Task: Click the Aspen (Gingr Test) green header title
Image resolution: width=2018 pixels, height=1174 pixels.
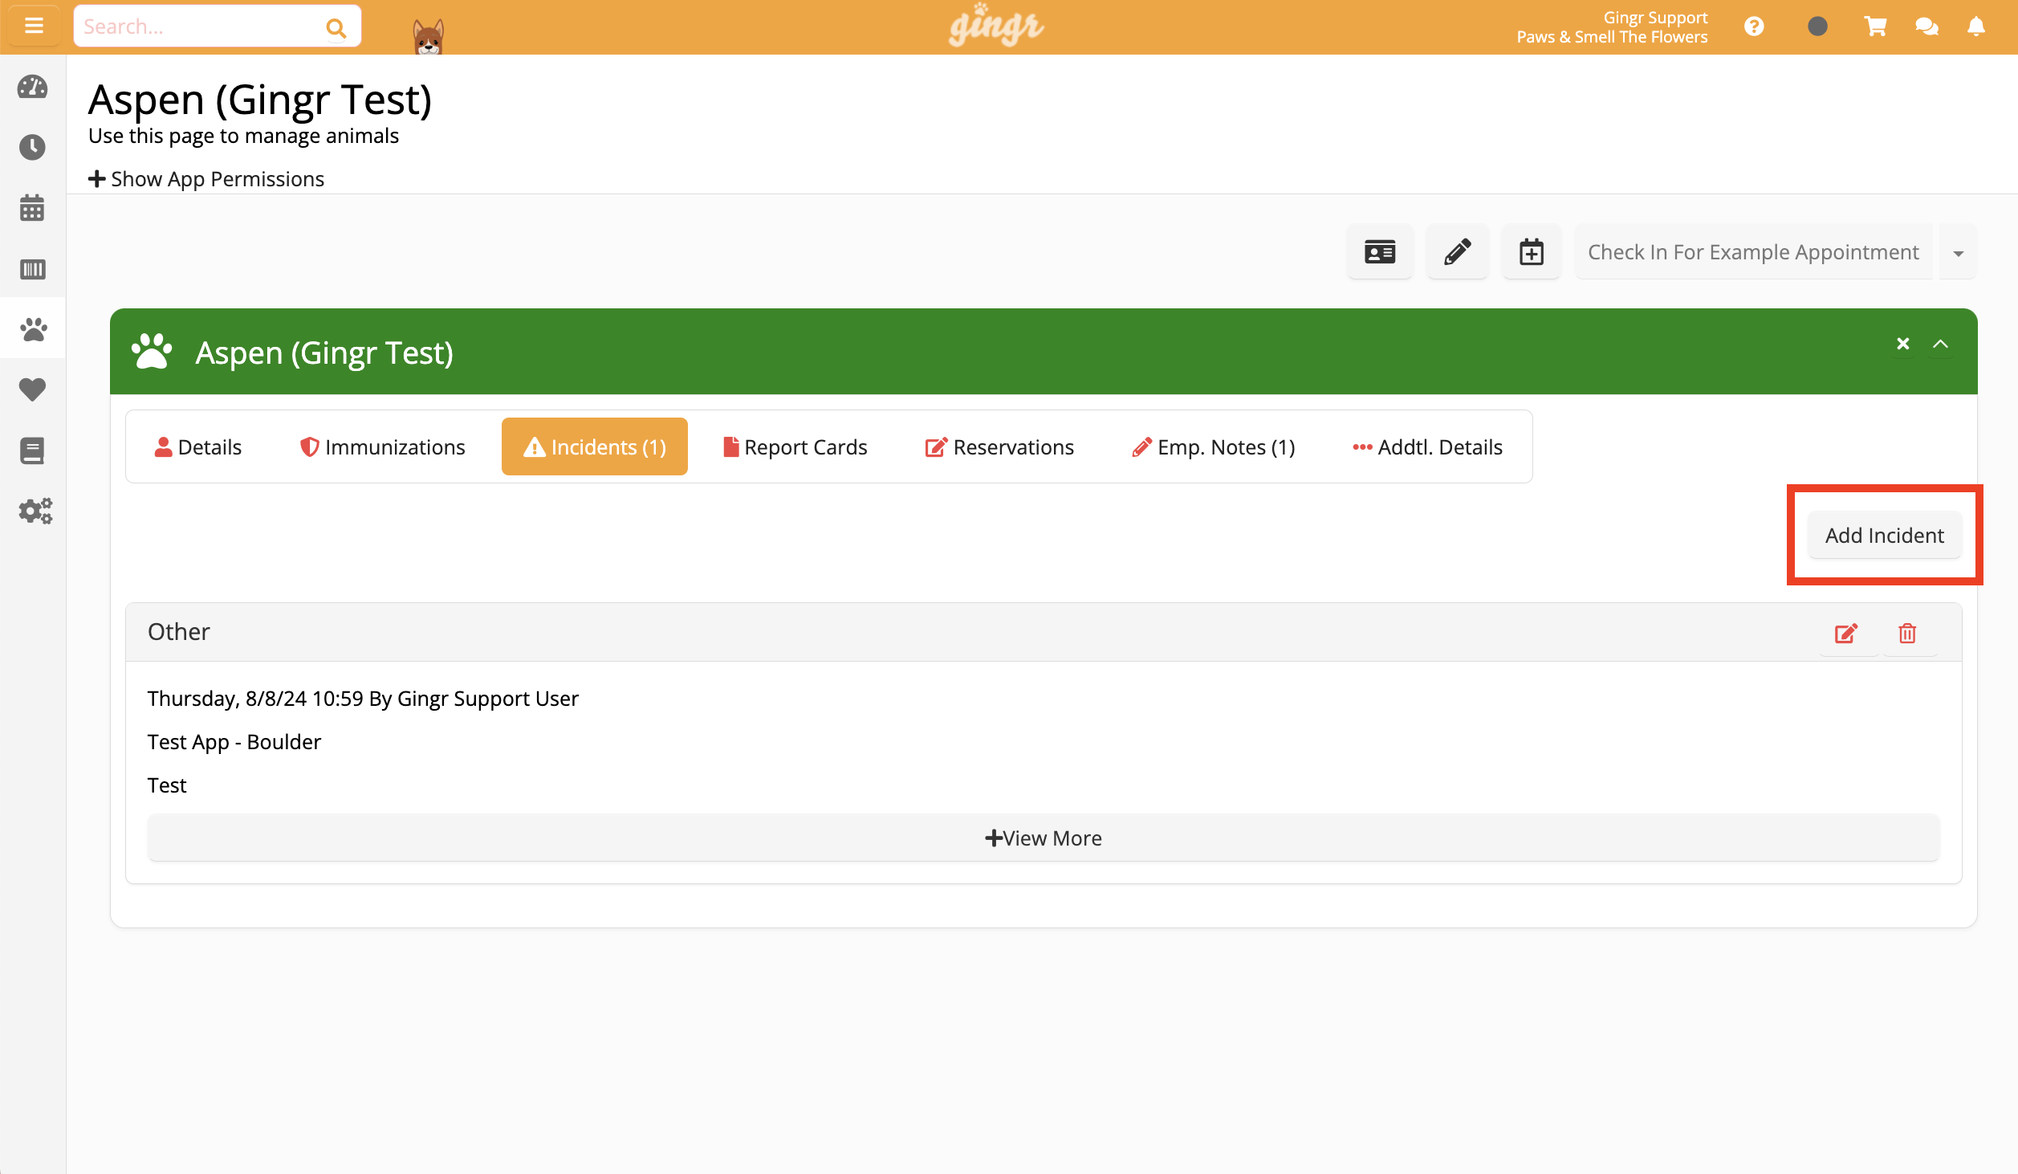Action: [324, 353]
